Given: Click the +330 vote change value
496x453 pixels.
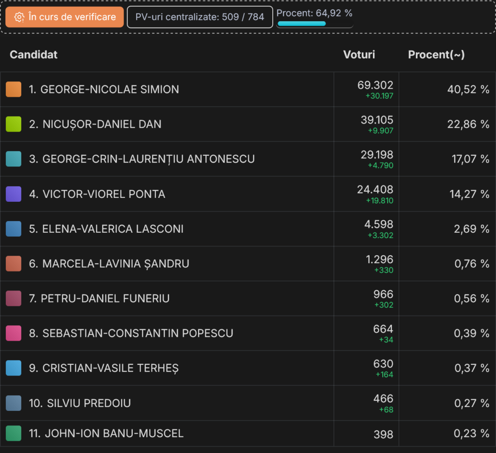Looking at the screenshot, I should (x=384, y=270).
